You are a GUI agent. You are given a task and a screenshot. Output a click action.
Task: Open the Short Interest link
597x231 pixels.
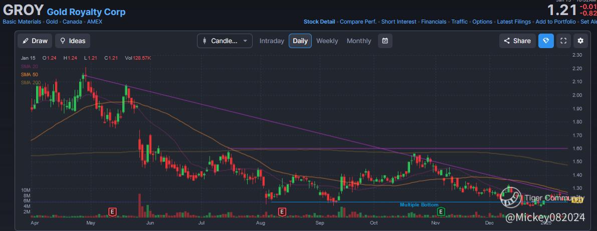(x=399, y=22)
